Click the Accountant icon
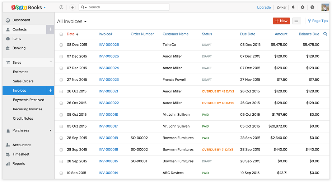 [8, 145]
